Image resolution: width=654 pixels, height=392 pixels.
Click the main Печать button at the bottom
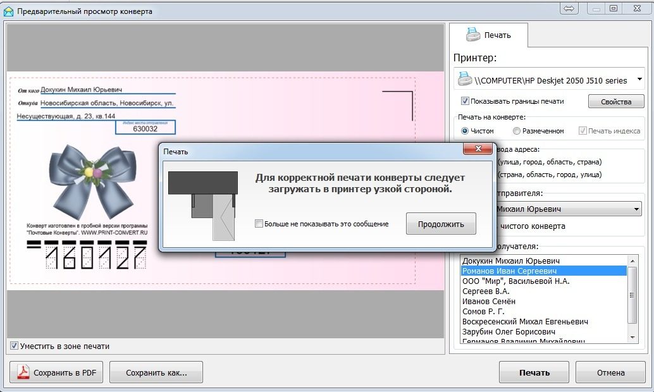[x=534, y=372]
